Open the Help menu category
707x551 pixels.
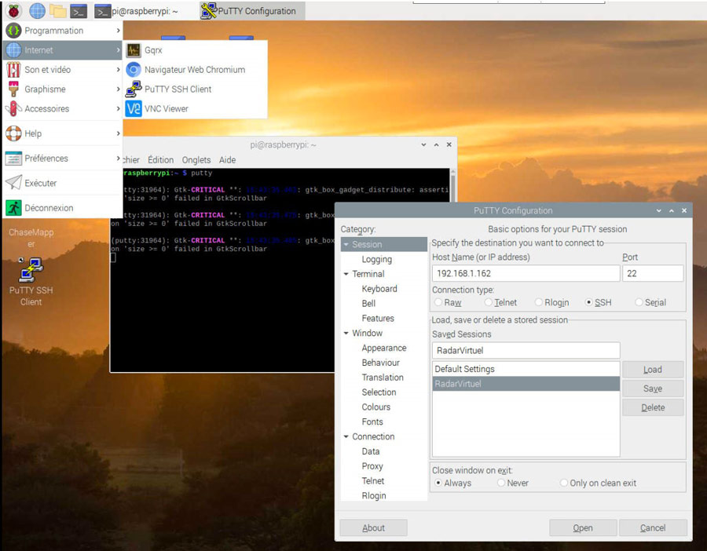pyautogui.click(x=63, y=133)
